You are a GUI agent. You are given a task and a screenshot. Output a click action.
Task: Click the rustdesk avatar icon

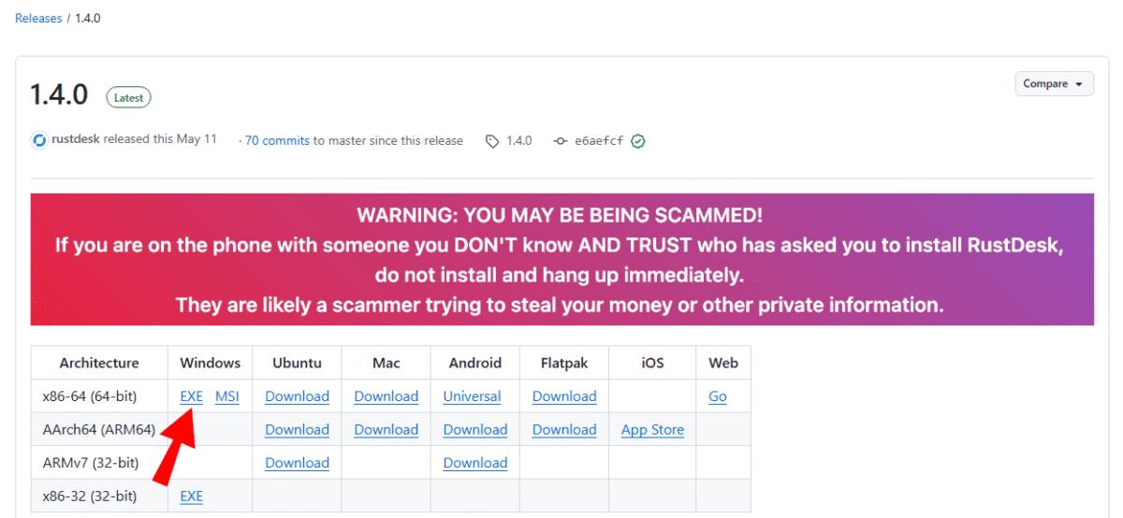39,140
